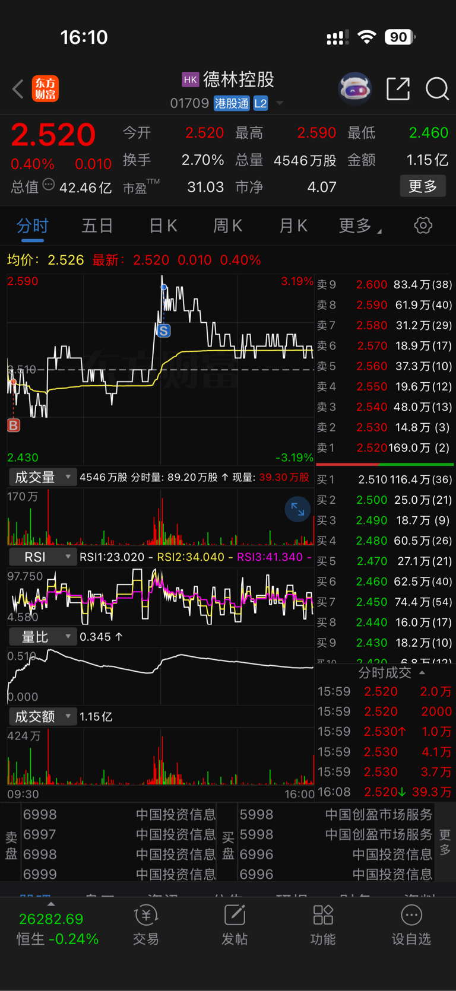Tap the buy/sell ratio red-green bar
This screenshot has width=456, height=991.
[385, 464]
